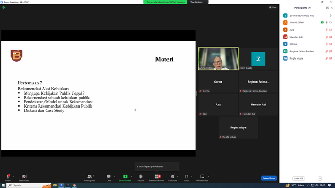Click Aziz's muted microphone icon
Image resolution: width=335 pixels, height=188 pixels.
click(327, 30)
